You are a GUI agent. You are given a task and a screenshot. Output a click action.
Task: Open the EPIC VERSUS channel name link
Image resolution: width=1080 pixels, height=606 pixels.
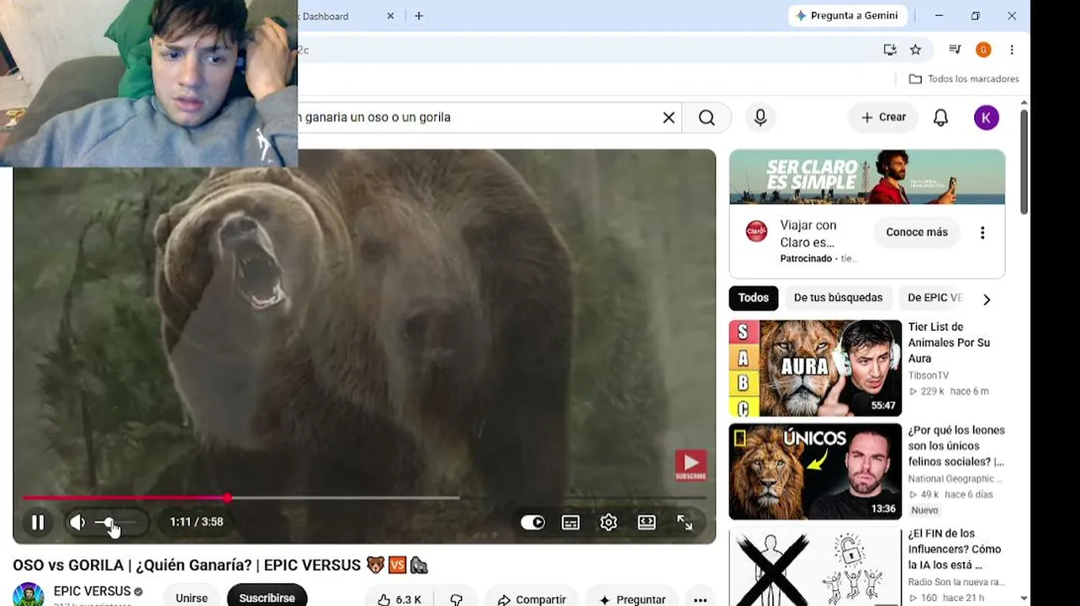coord(93,592)
